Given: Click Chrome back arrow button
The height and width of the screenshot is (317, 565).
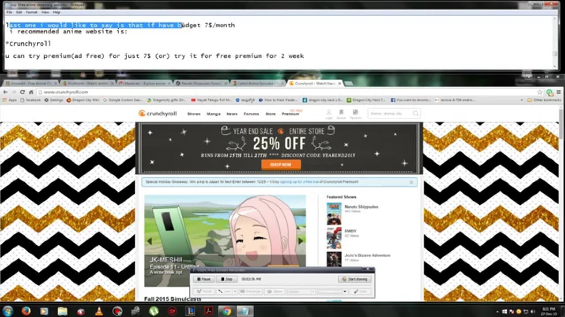Looking at the screenshot, I should (5, 92).
